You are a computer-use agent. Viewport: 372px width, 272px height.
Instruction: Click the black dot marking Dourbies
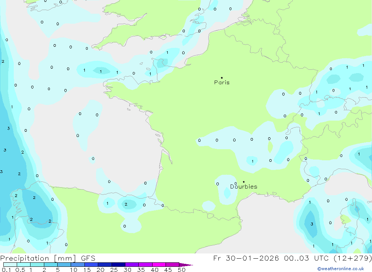pos(244,182)
